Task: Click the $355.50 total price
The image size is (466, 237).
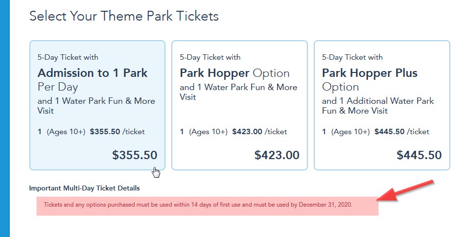Action: point(135,155)
